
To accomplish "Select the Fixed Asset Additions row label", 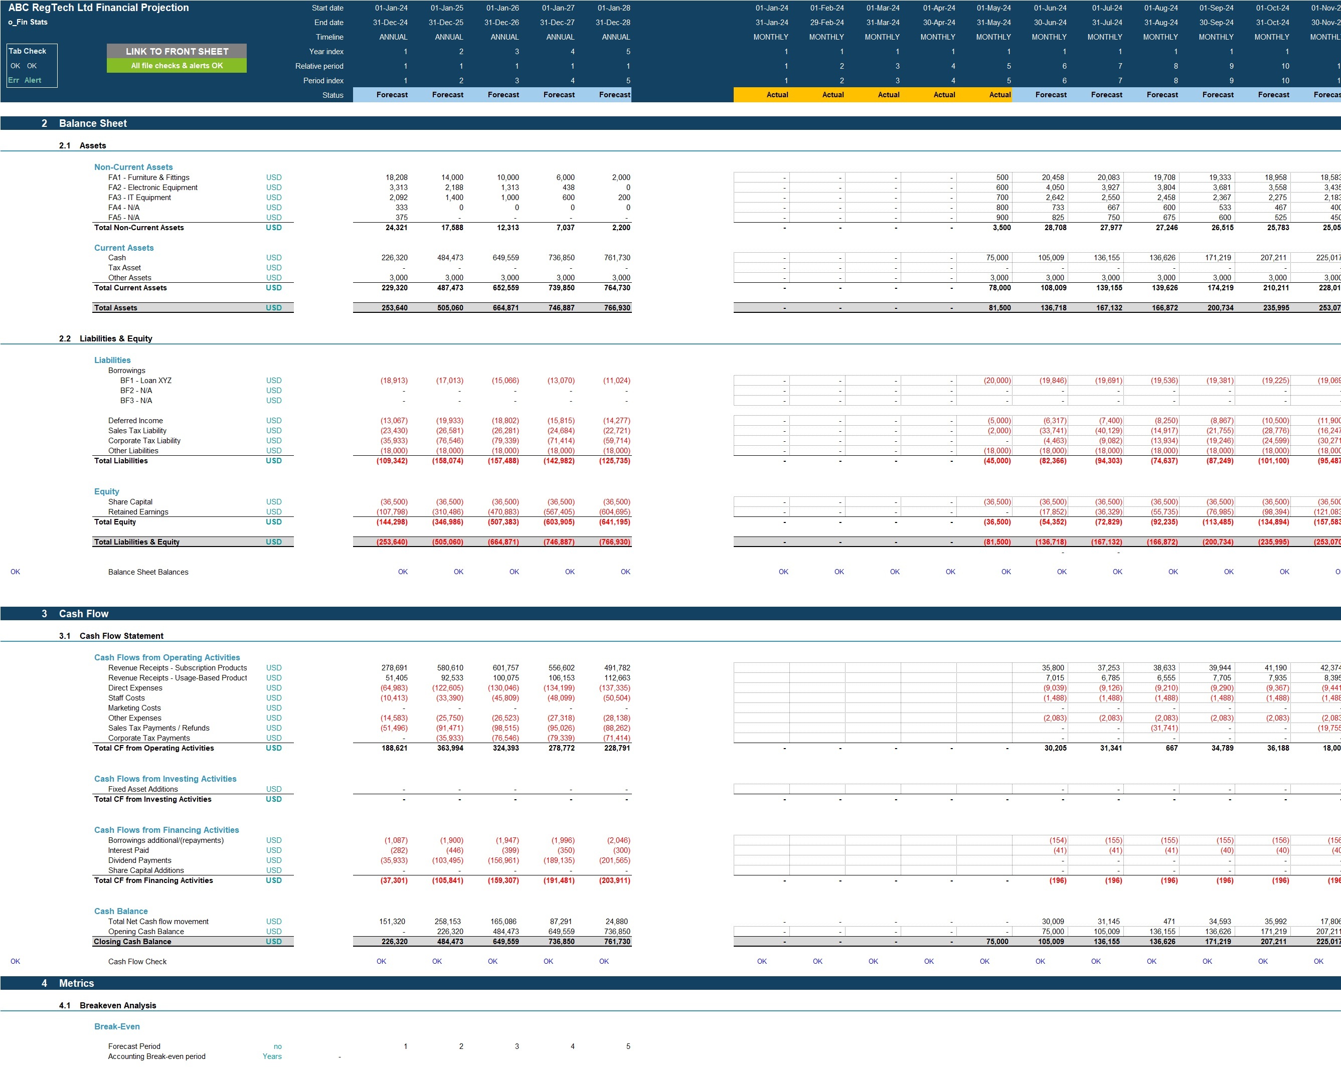I will 143,789.
